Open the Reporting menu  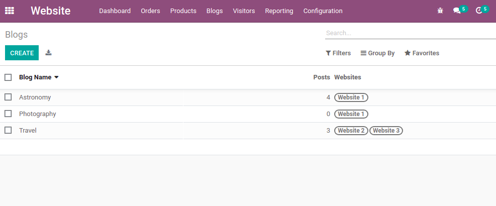pos(279,11)
